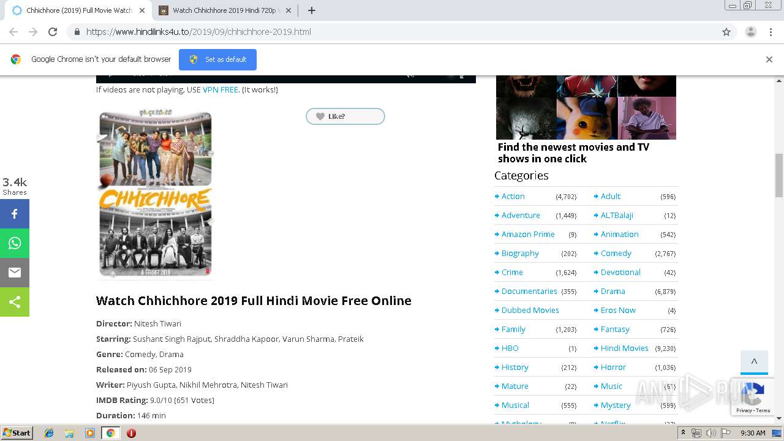This screenshot has height=441, width=784.
Task: Open the Biography category
Action: pyautogui.click(x=520, y=253)
